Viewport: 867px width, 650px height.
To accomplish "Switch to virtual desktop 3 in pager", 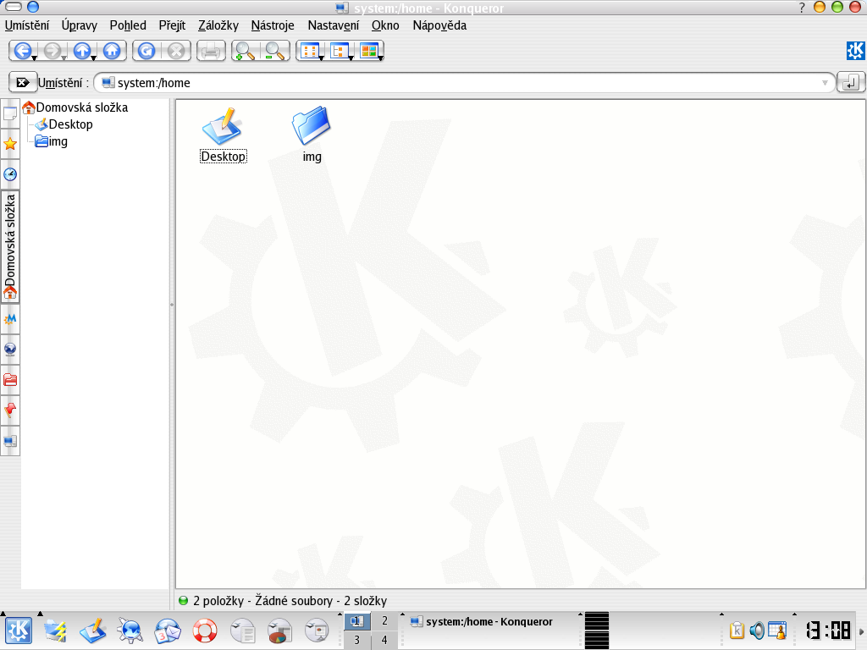I will tap(357, 640).
